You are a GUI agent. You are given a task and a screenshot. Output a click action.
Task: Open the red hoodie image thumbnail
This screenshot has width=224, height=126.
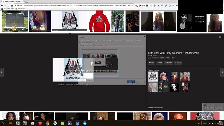(99, 21)
